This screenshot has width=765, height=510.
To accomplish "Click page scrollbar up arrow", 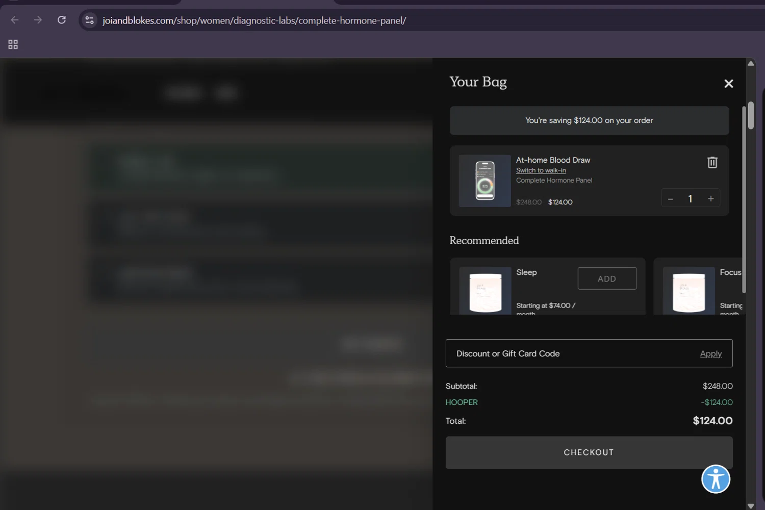I will 751,63.
